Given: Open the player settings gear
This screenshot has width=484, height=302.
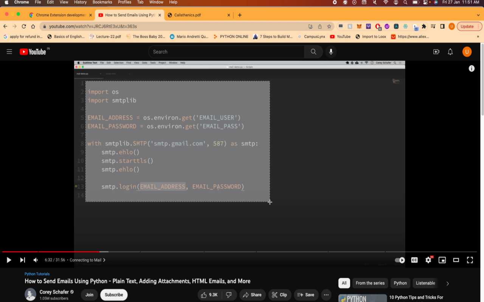Looking at the screenshot, I should 428,260.
